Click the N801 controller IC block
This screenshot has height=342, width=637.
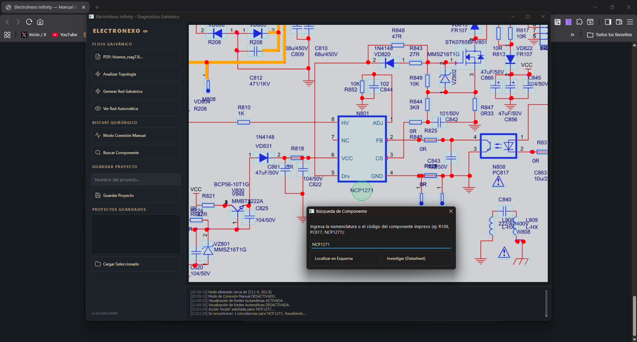click(x=362, y=149)
